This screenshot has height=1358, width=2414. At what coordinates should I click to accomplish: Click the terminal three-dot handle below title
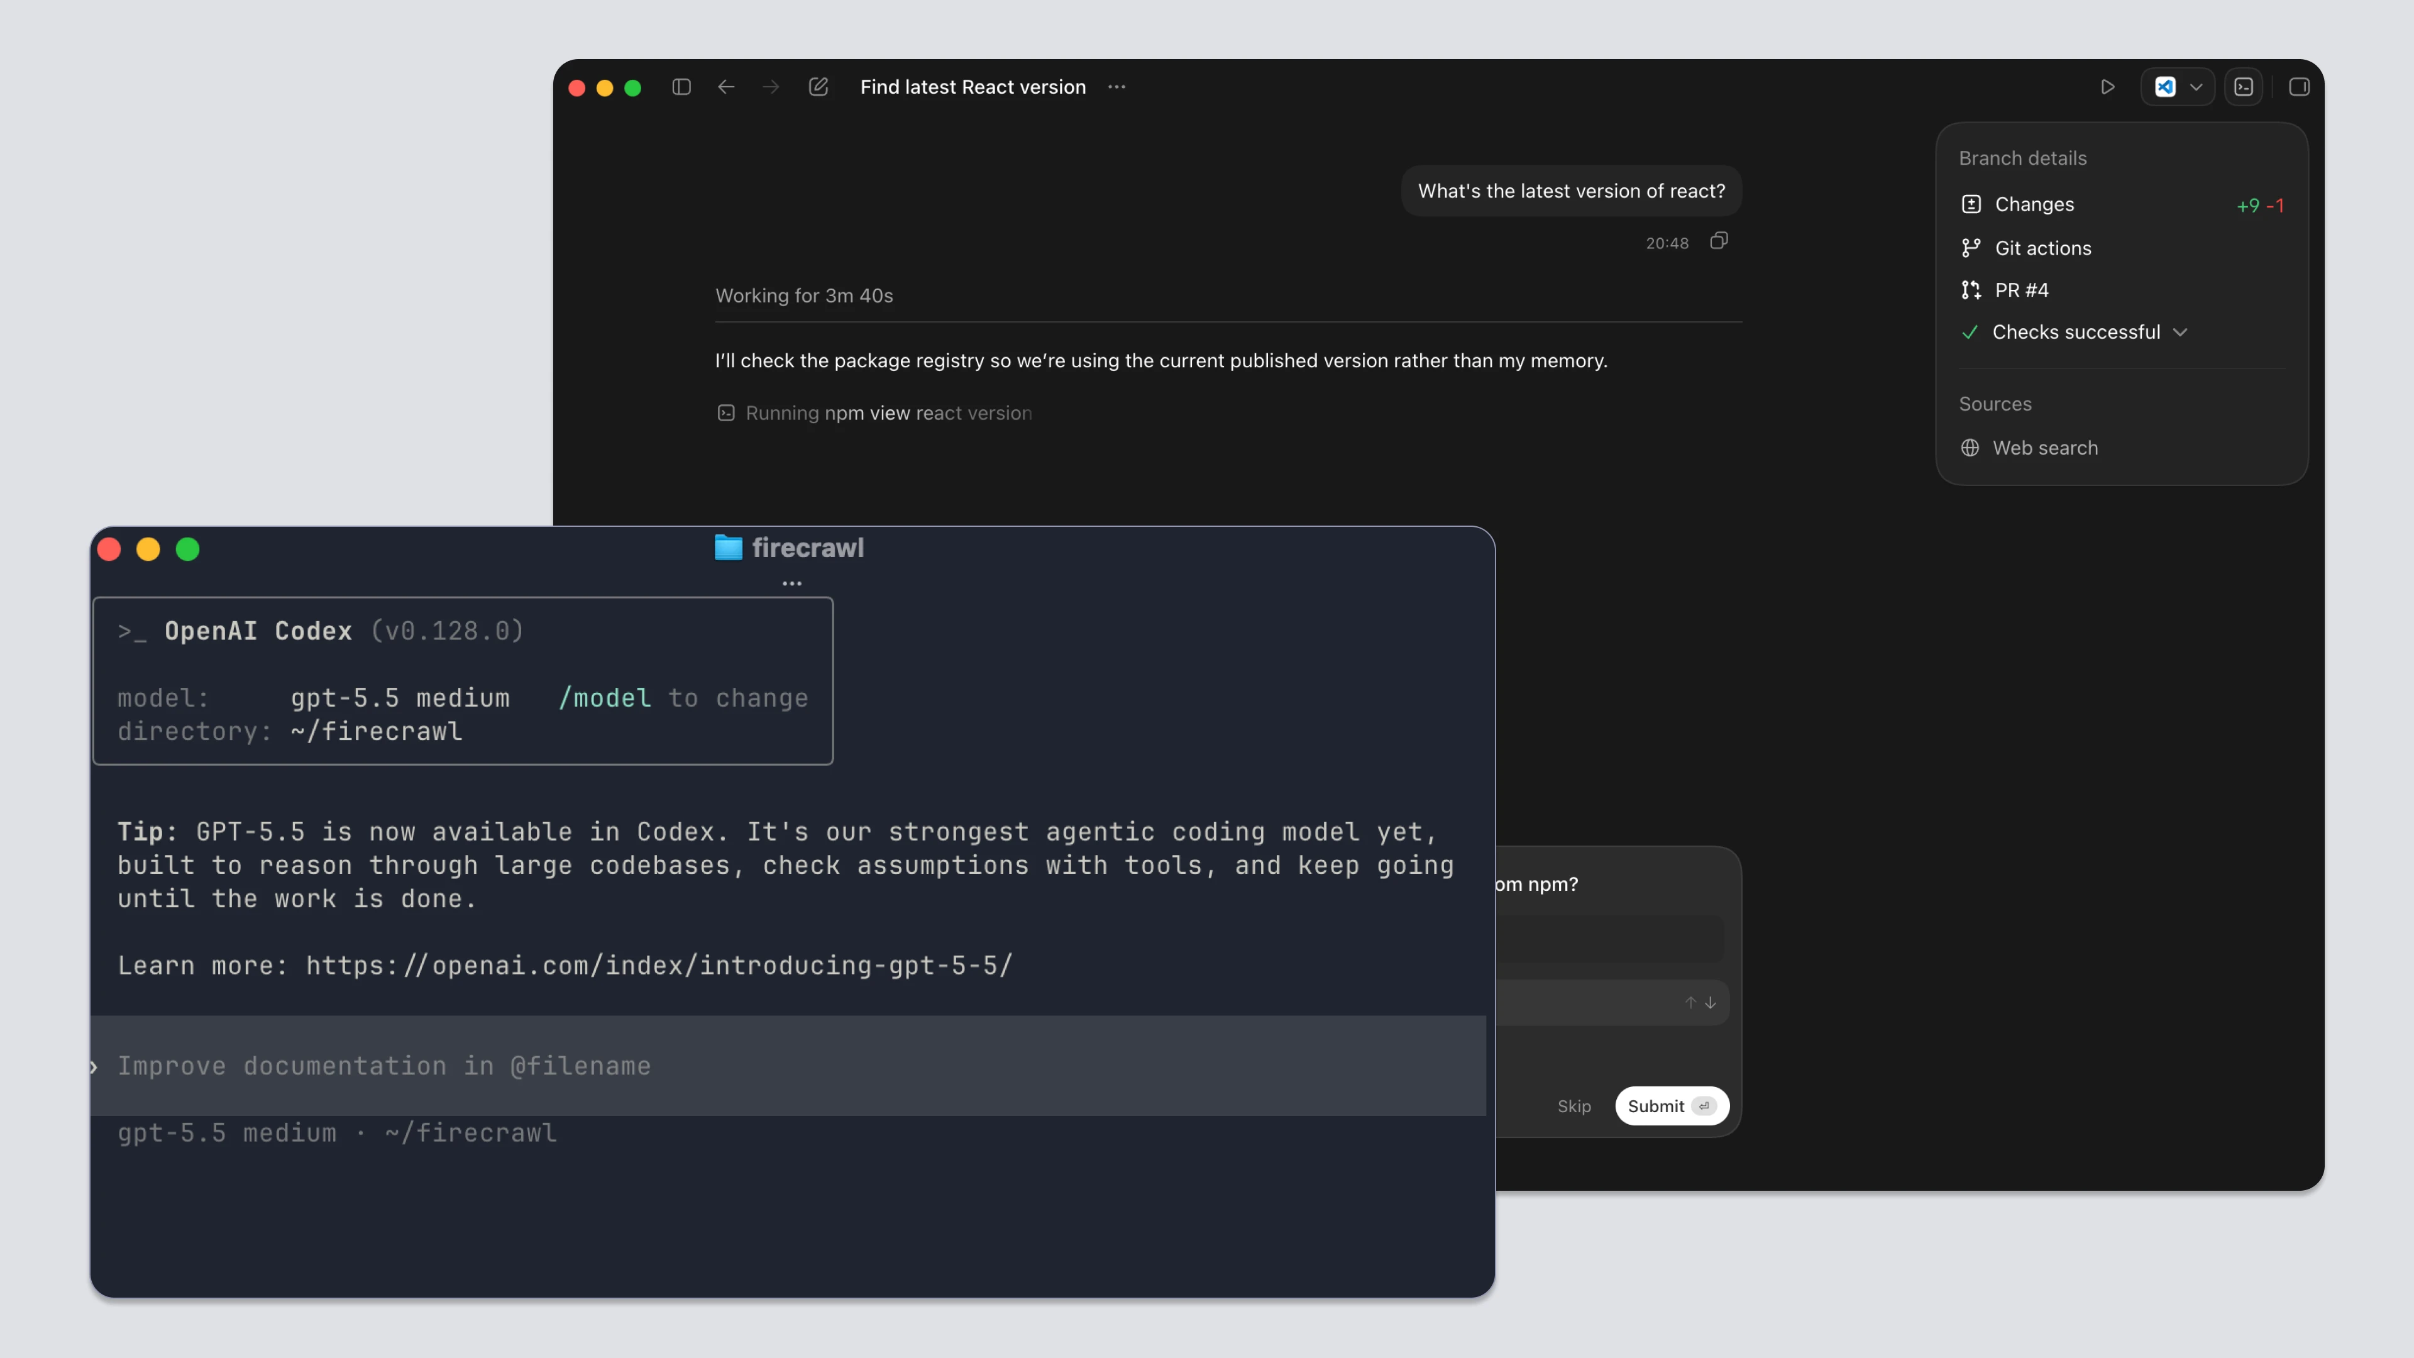coord(792,584)
